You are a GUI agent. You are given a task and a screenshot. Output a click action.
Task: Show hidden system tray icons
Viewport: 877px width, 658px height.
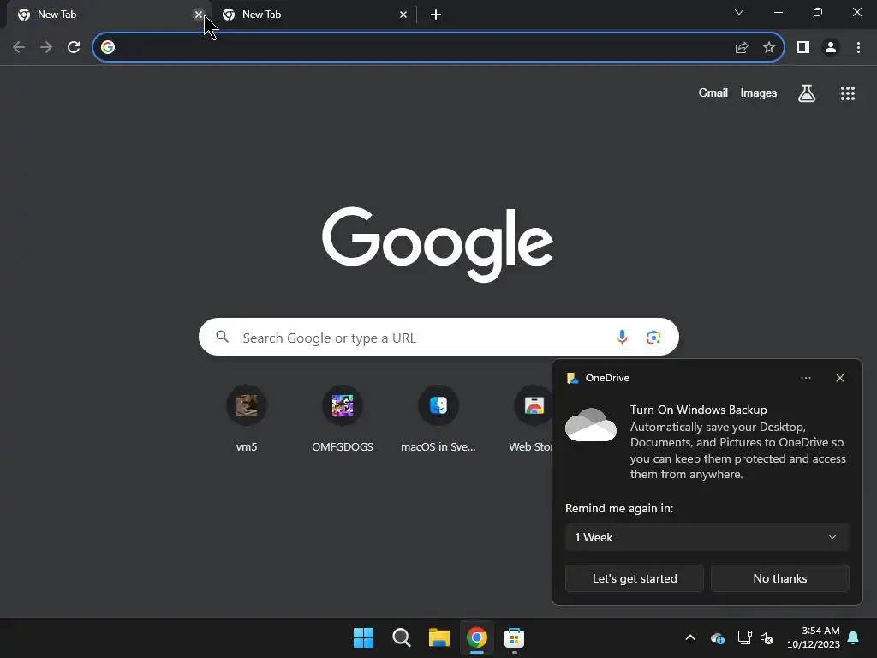click(690, 637)
